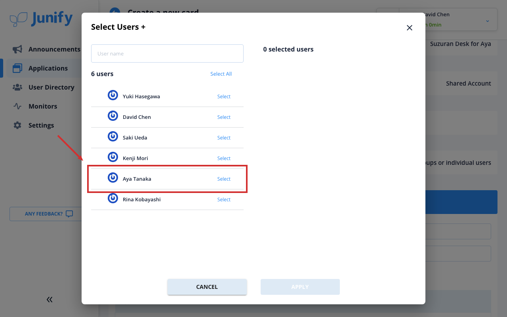Click Saki Ueda's avatar icon
Viewport: 507px width, 317px height.
pos(113,136)
